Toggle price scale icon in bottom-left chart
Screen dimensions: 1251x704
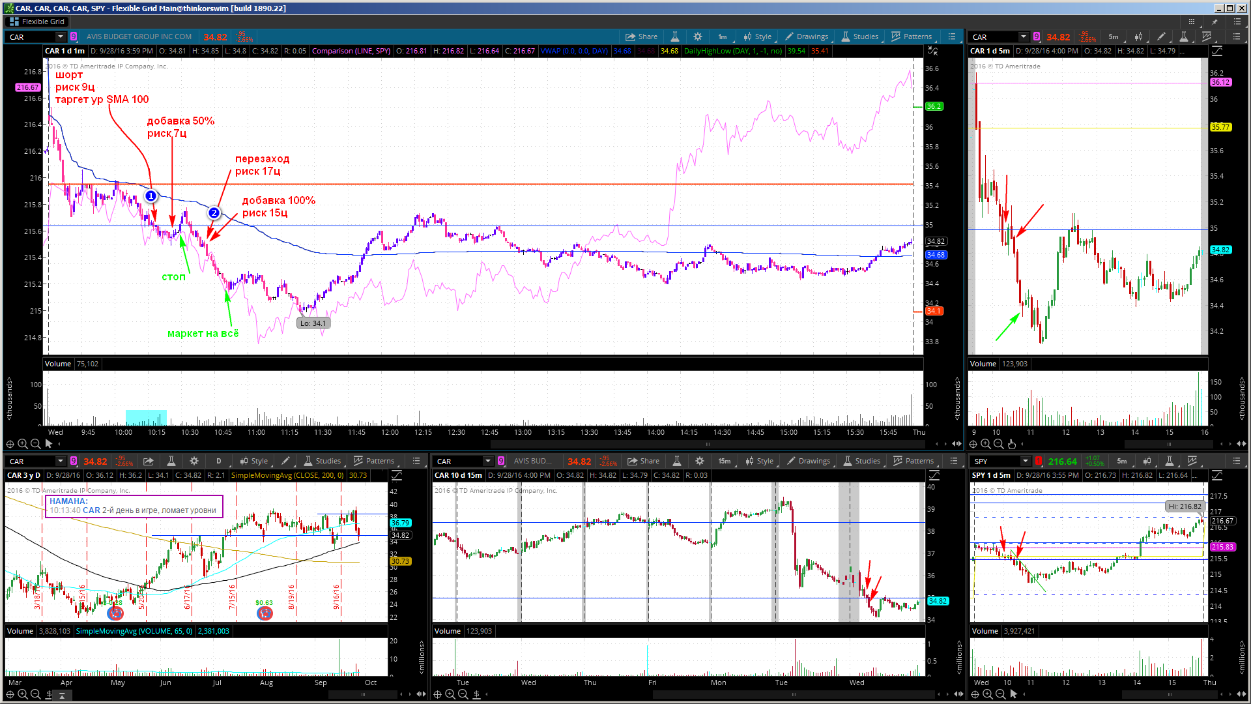coord(396,475)
